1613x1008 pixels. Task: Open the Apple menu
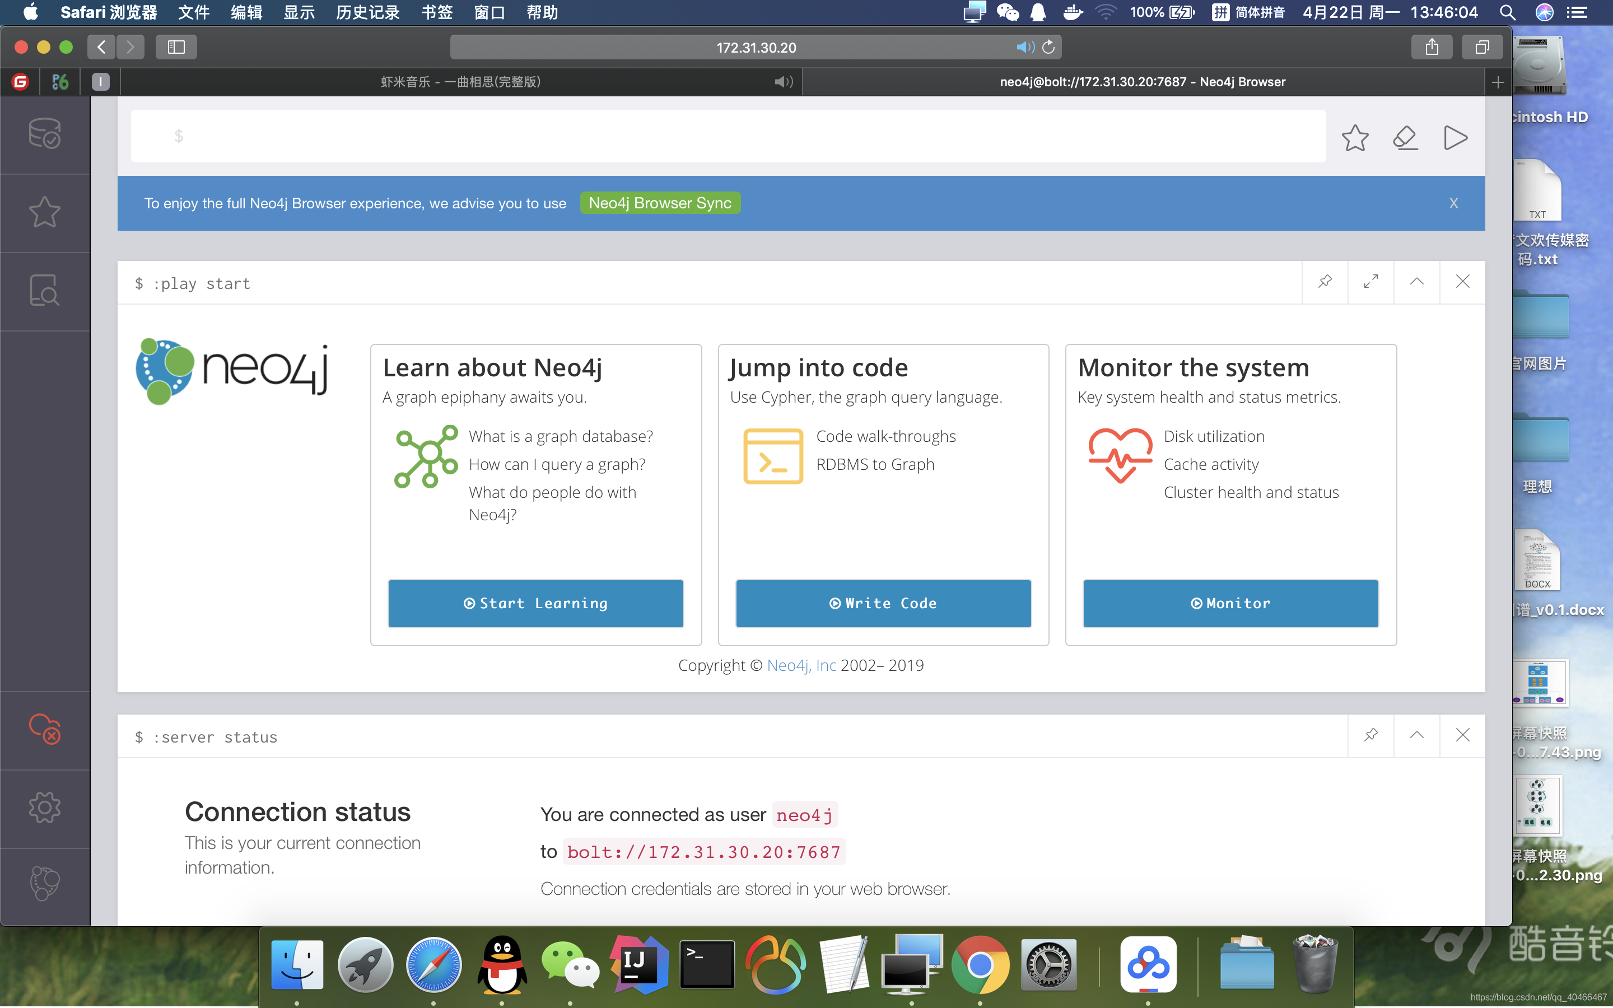coord(31,12)
